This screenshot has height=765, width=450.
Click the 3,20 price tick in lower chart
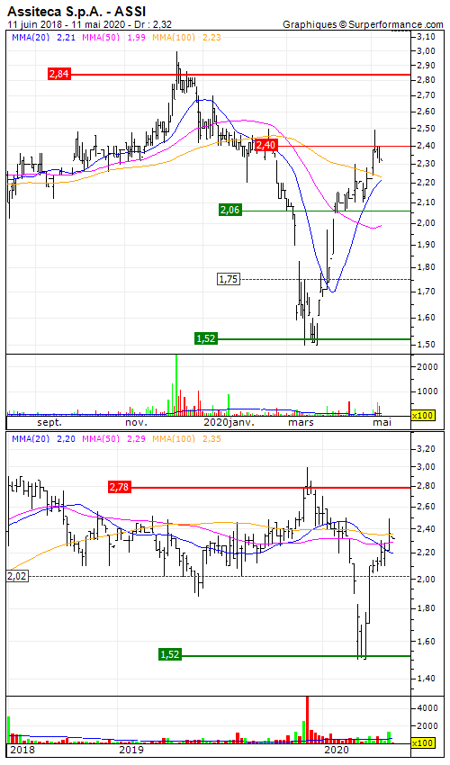pyautogui.click(x=426, y=448)
